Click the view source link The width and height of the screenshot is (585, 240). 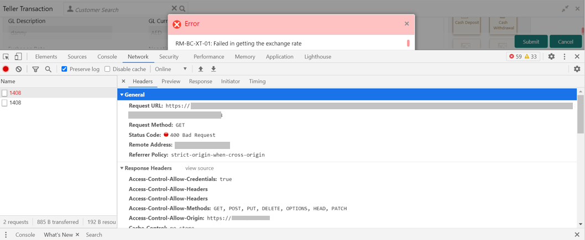[x=199, y=168]
